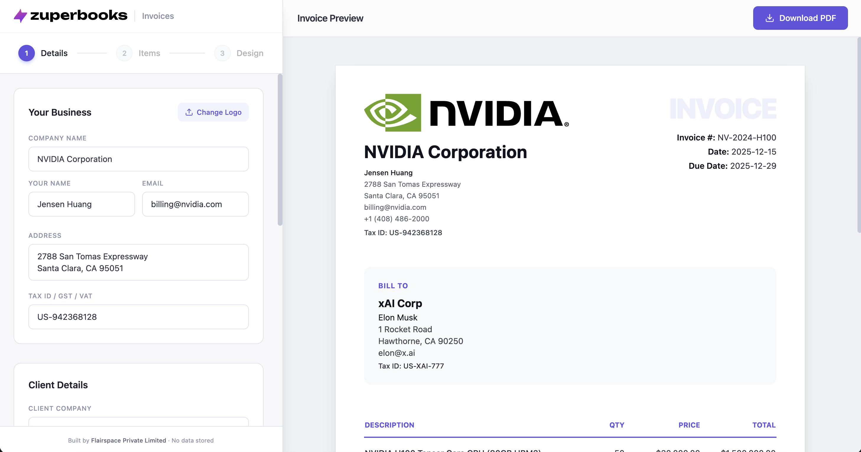Open the Invoices section in the header
Viewport: 861px width, 452px height.
[158, 16]
